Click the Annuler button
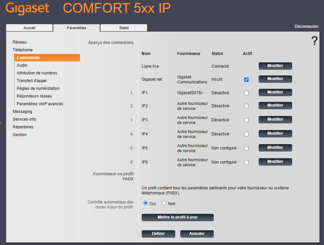The height and width of the screenshot is (245, 324). point(197,234)
